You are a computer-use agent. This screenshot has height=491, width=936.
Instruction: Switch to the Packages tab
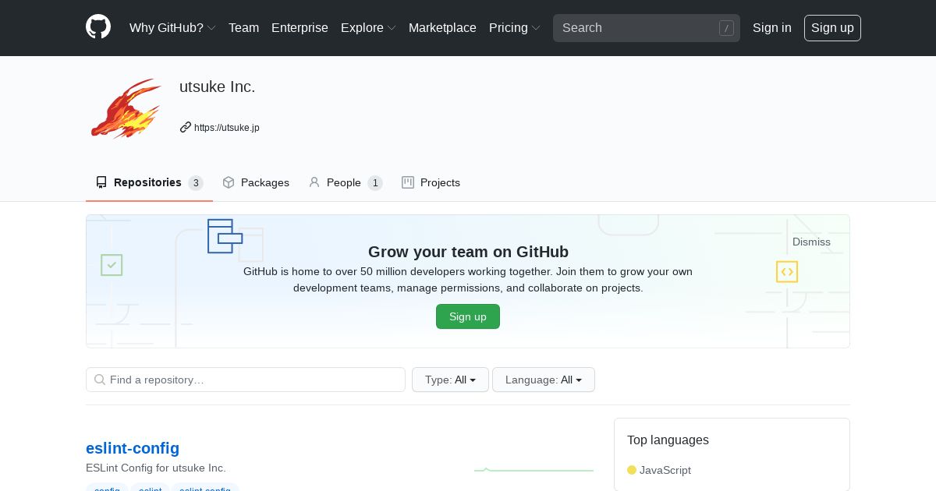click(256, 182)
